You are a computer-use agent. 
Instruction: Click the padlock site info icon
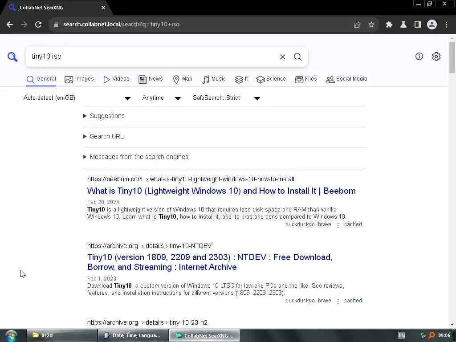tap(56, 24)
